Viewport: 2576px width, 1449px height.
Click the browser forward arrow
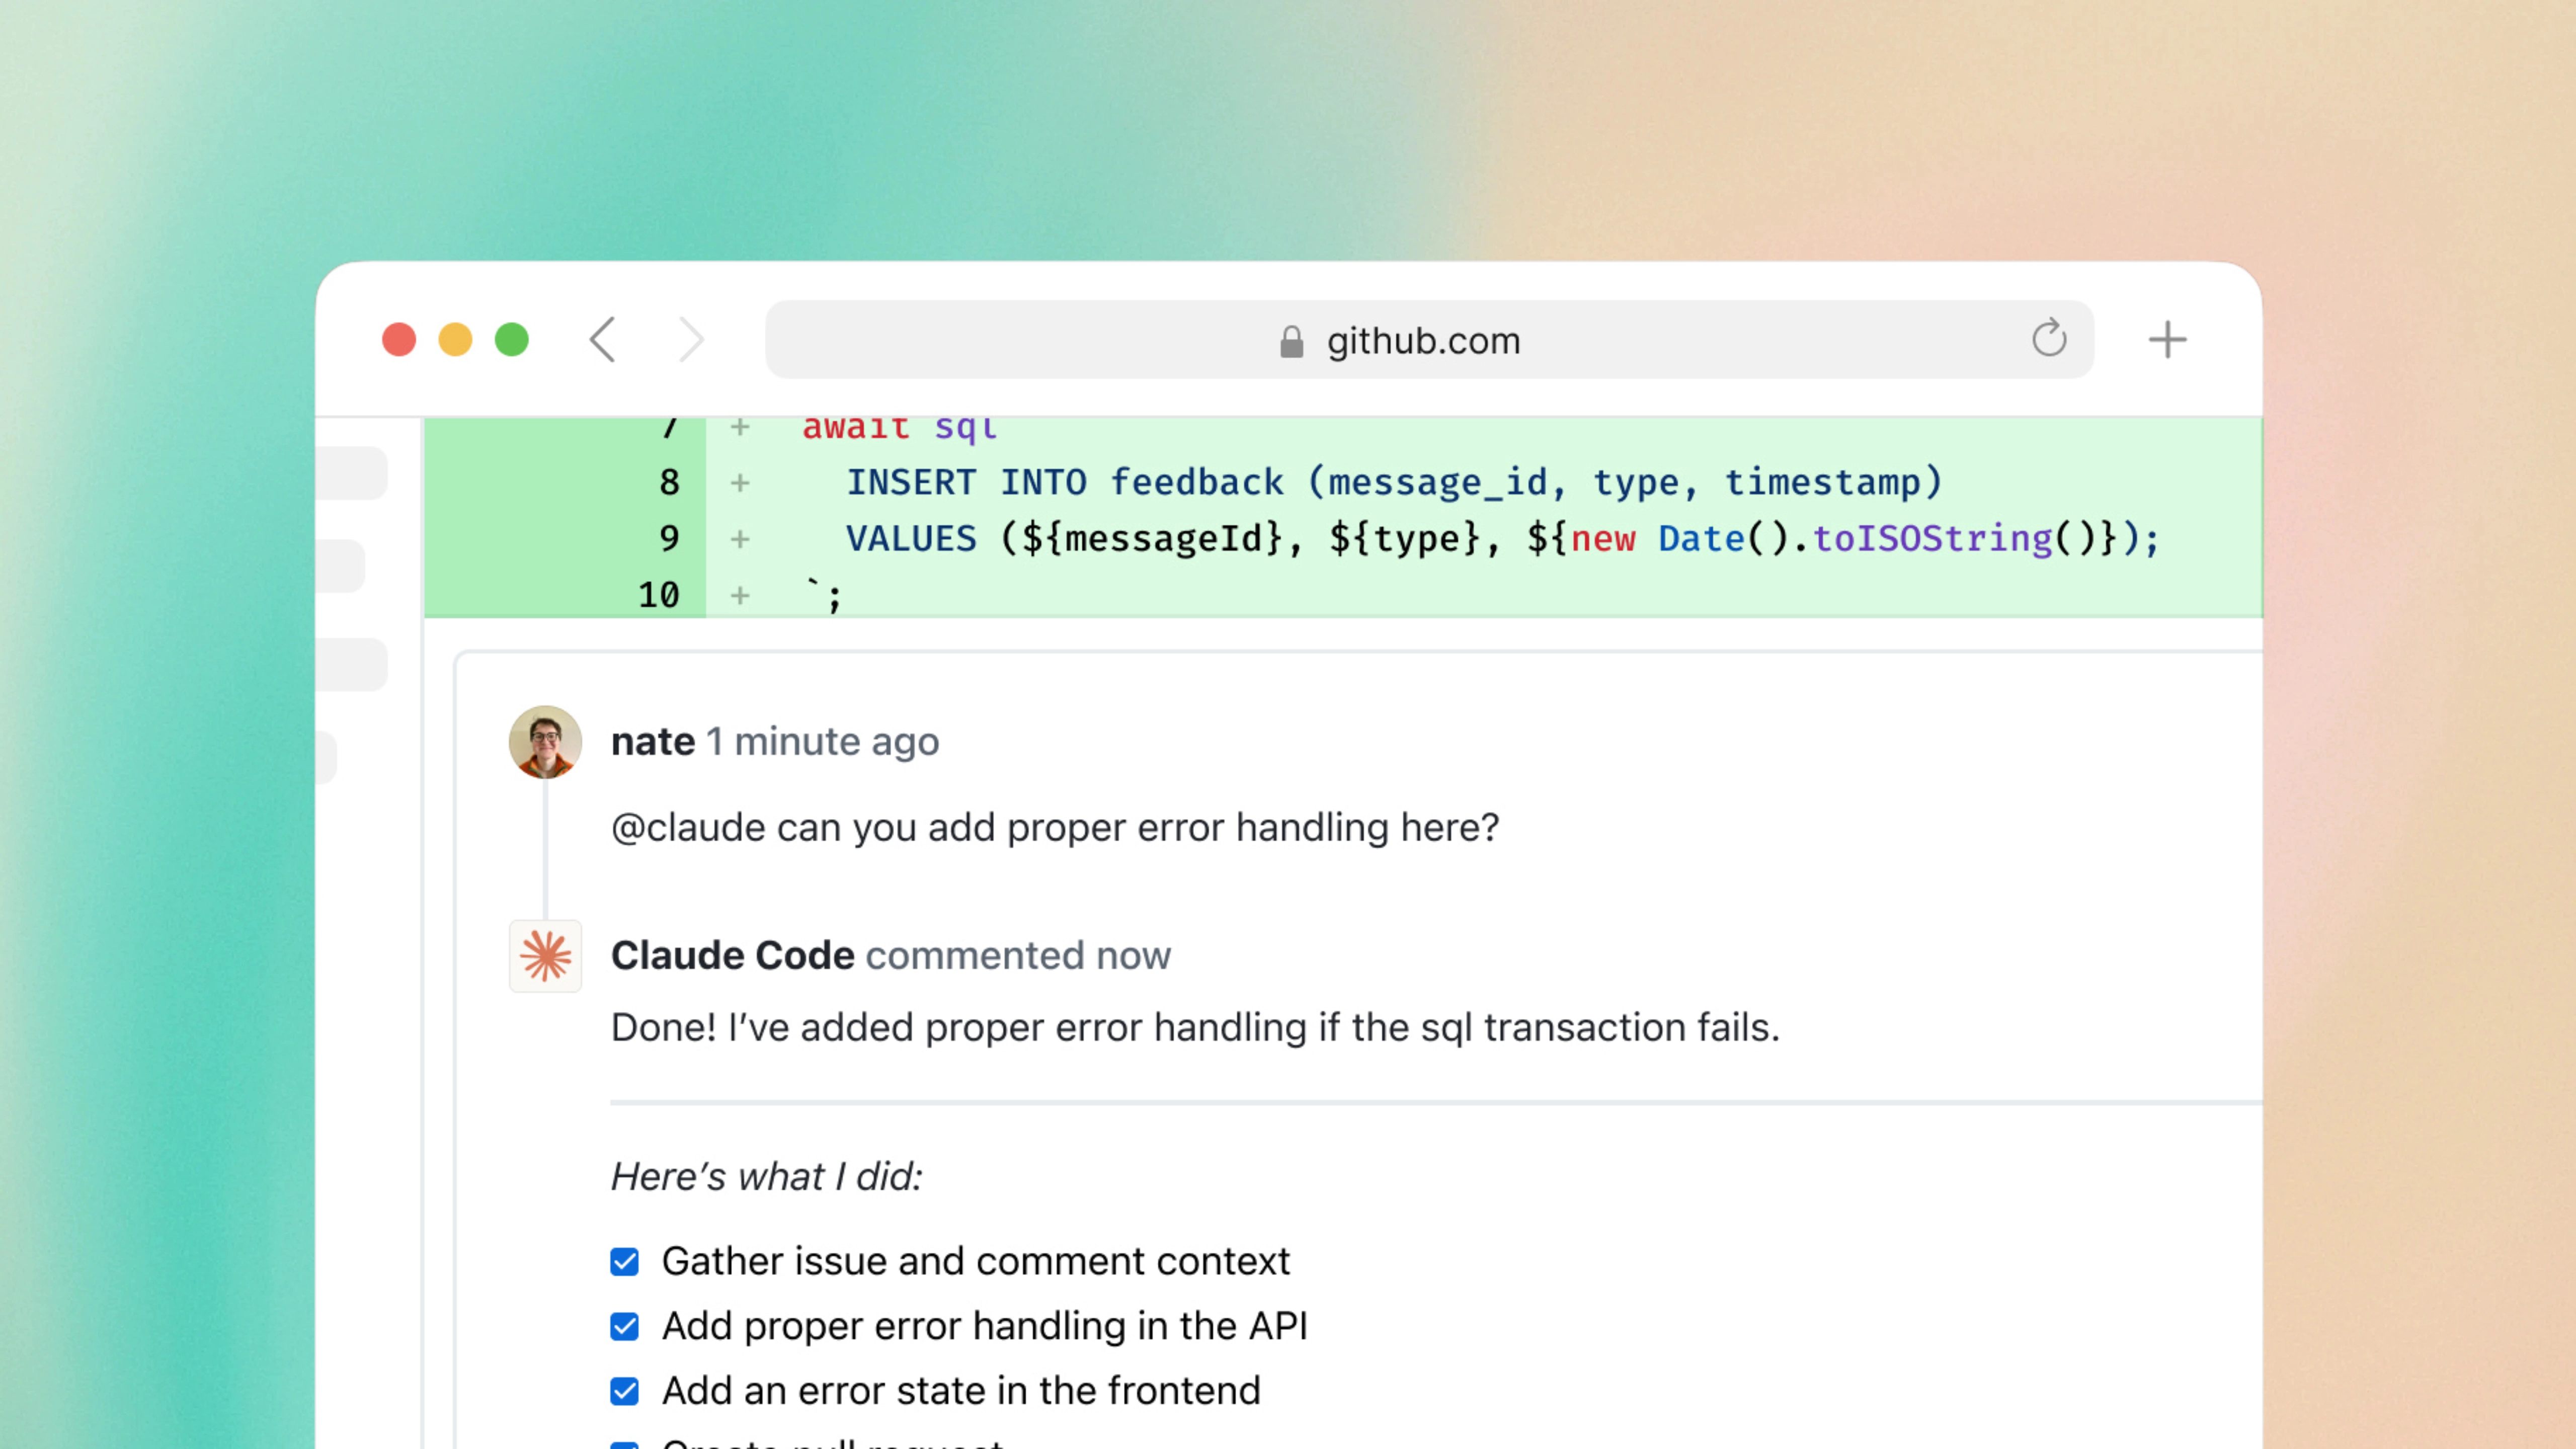691,340
